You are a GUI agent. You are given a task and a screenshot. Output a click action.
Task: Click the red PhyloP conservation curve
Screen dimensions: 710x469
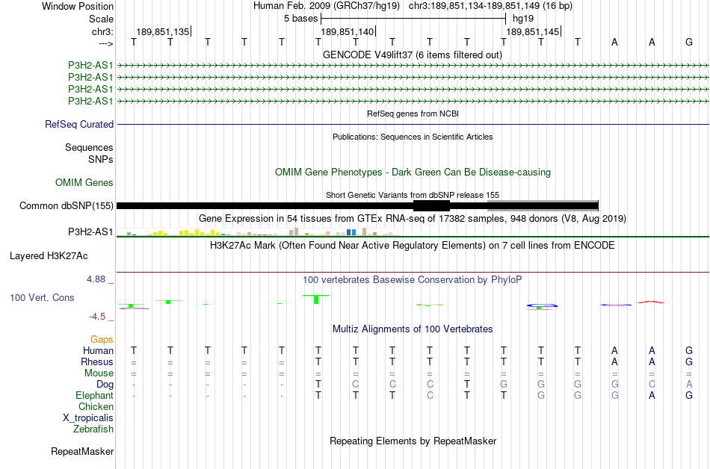[651, 302]
